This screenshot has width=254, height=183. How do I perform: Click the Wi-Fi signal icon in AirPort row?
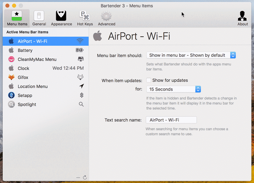(80, 41)
